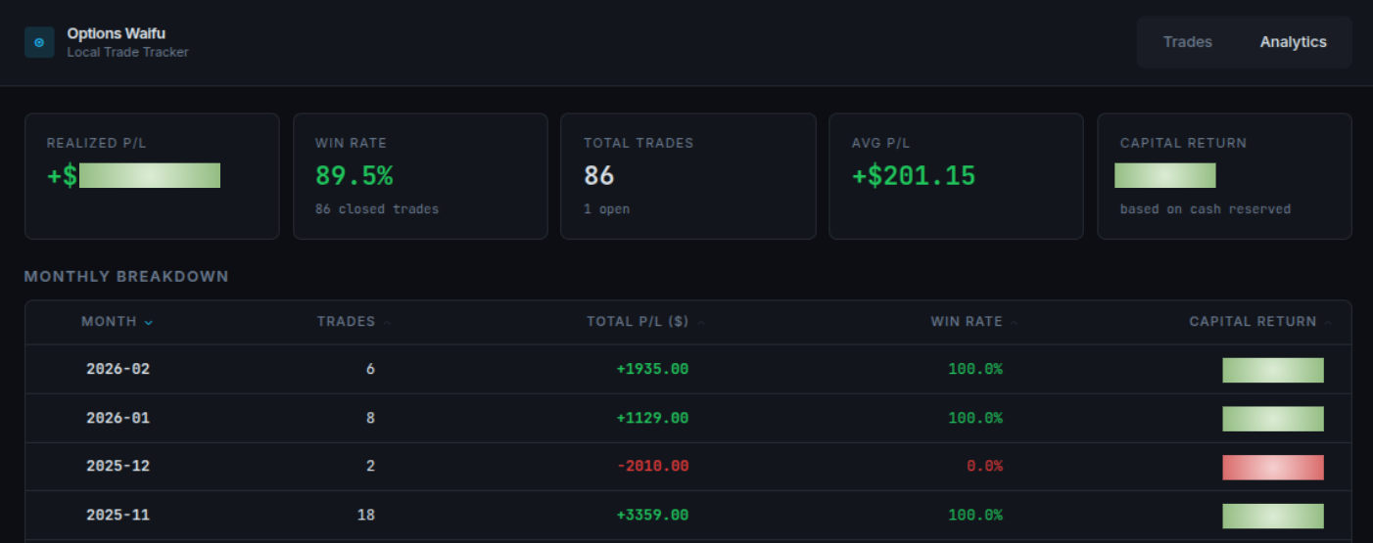Click the blurred Realized P/L amount
Viewport: 1373px width, 543px height.
pos(150,176)
